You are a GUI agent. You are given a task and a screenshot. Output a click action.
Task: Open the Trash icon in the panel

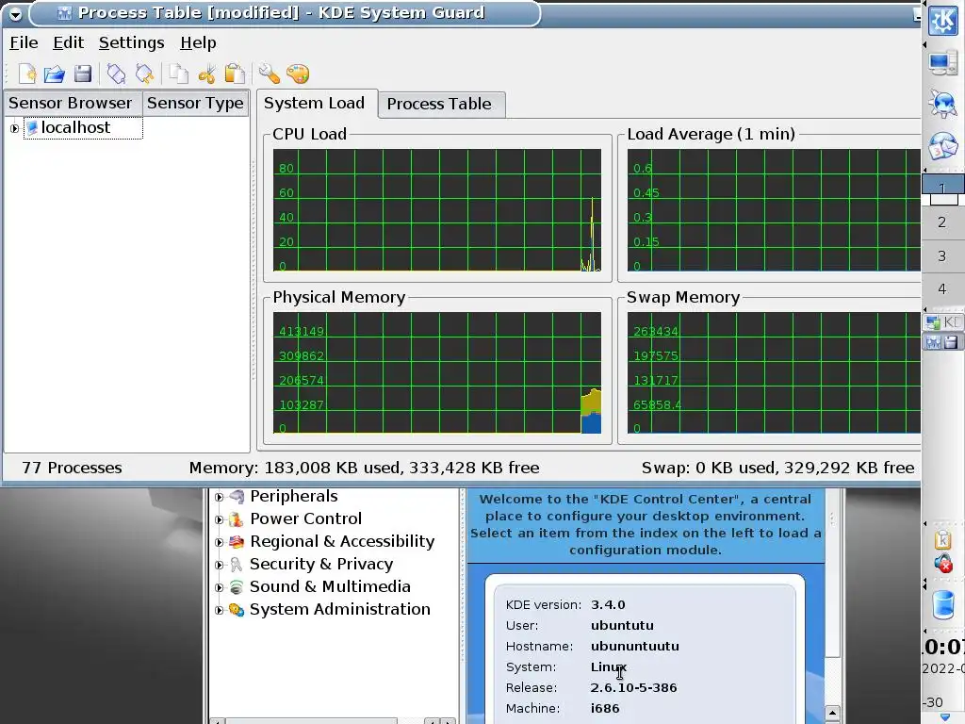click(942, 604)
